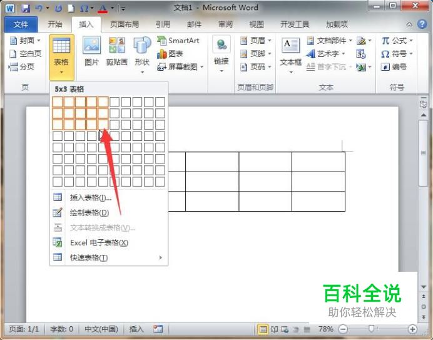Choose Draw Table (绘制表格) menu entry

click(109, 212)
